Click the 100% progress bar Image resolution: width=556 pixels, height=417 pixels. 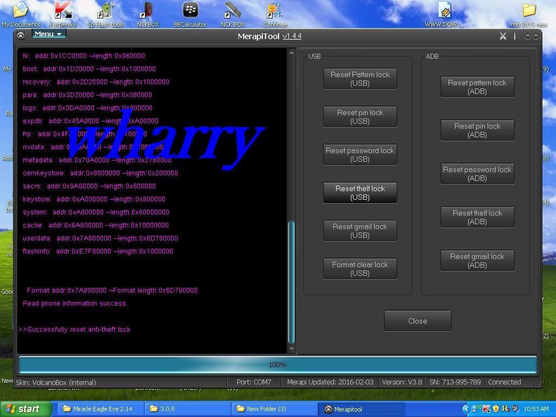(x=277, y=364)
